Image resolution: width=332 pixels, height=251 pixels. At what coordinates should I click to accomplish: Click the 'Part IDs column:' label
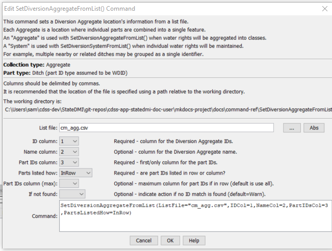pyautogui.click(x=38, y=162)
